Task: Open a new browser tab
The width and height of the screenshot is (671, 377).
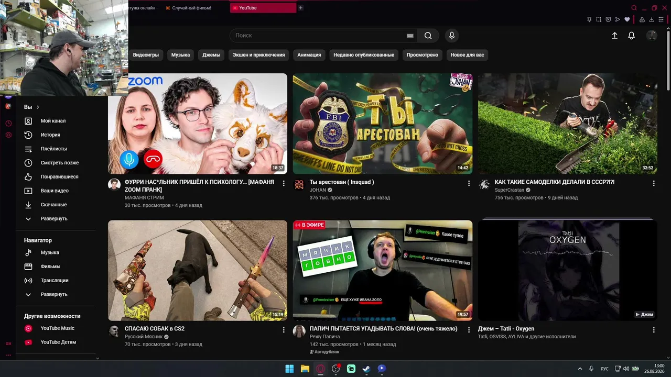Action: click(300, 8)
